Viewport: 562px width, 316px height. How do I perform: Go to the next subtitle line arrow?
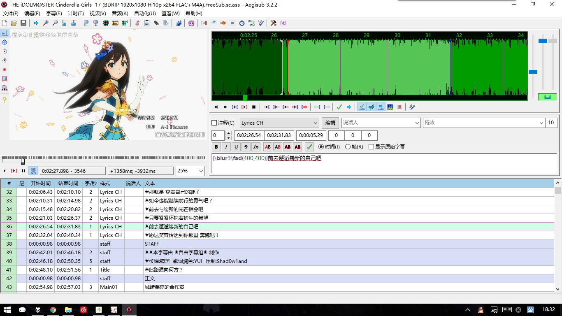point(349,107)
